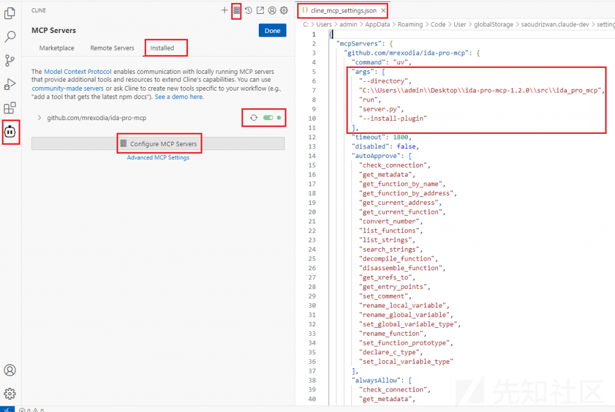Viewport: 615px width, 412px height.
Task: Open the Manage gear at sidebar bottom
Action: click(x=10, y=393)
